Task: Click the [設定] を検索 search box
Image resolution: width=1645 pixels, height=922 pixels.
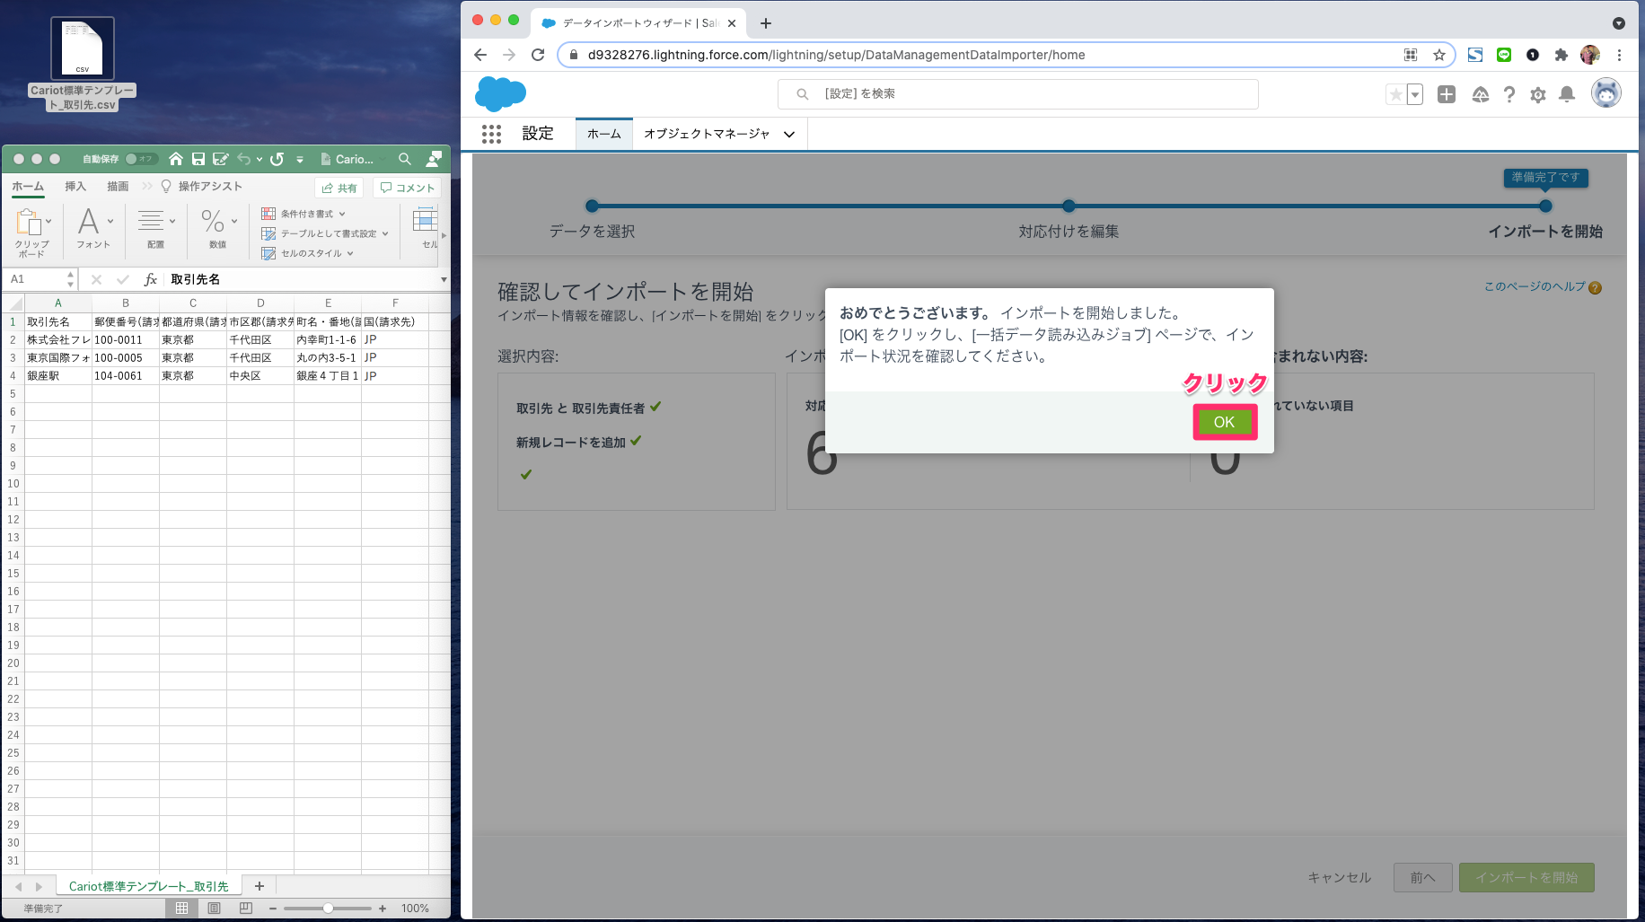Action: 1017,93
